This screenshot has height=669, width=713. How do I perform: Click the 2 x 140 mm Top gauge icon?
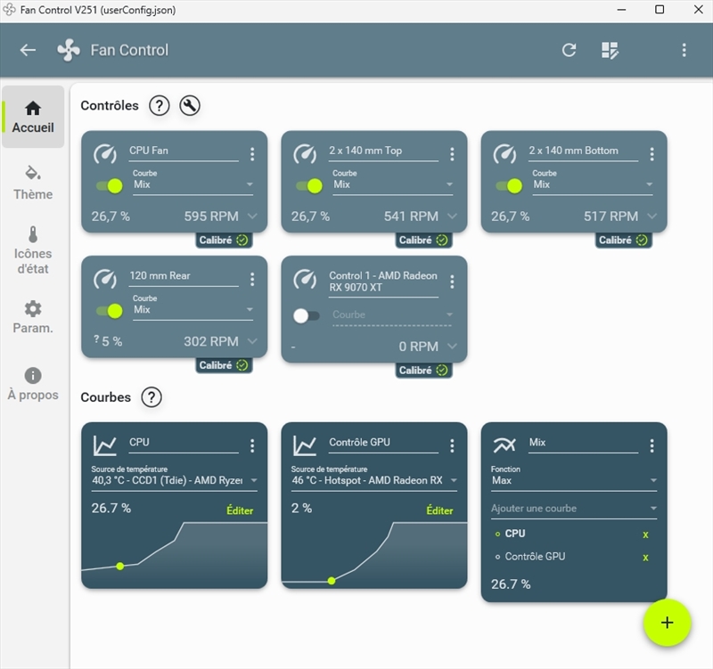[x=305, y=153]
